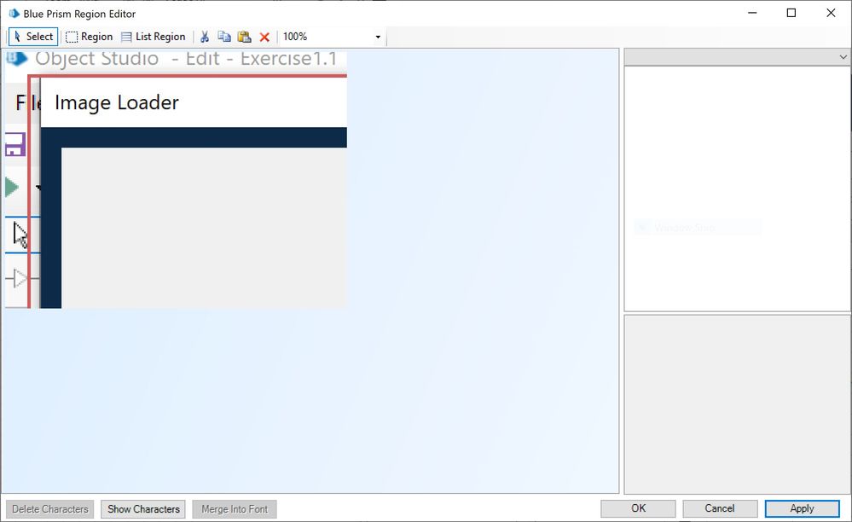This screenshot has height=522, width=852.
Task: Expand the region selector combo box
Action: [737, 57]
